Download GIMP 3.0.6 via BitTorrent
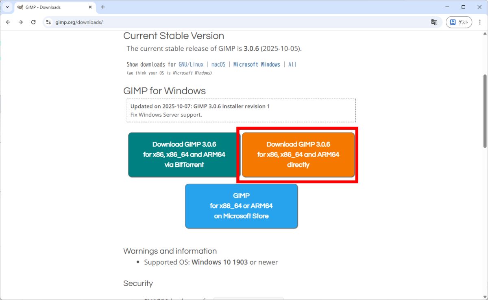Viewport: 488px width, 300px height. [184, 155]
